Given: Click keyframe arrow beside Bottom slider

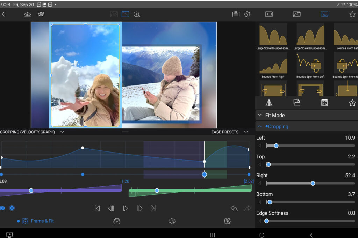Looking at the screenshot, I should (260, 202).
